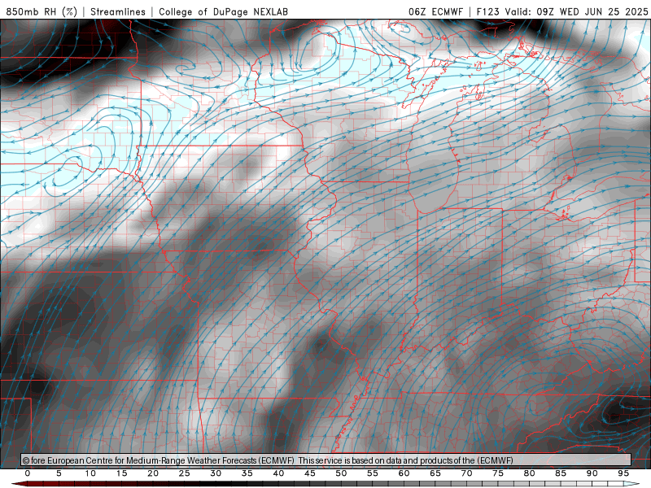Click the humidity scale value '95'
651x488 pixels.
(x=623, y=473)
